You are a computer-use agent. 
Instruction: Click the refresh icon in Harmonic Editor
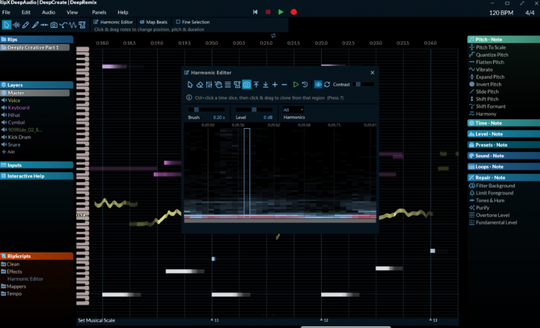coord(327,85)
